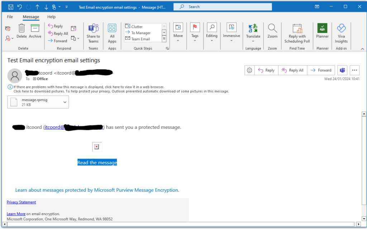This screenshot has height=229, width=367.
Task: Open All Apps in the ribbon
Action: tap(112, 33)
